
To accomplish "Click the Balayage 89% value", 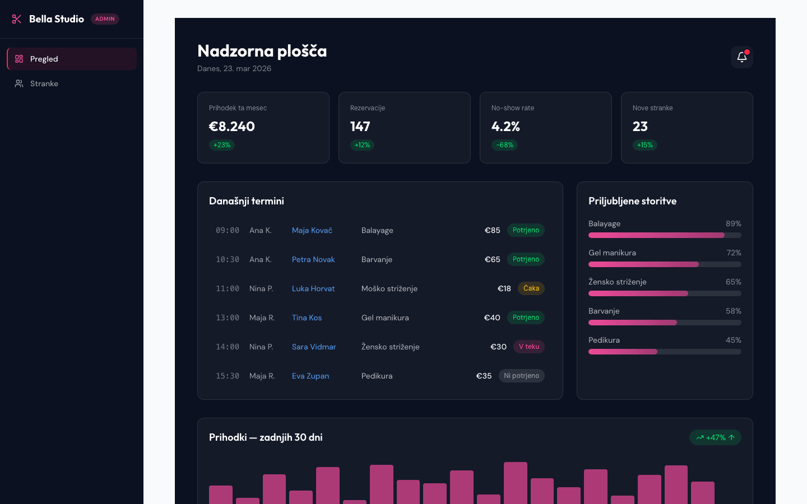I will (734, 223).
